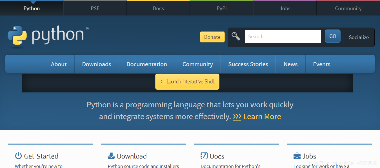Open the Downloads navigation menu

(97, 64)
